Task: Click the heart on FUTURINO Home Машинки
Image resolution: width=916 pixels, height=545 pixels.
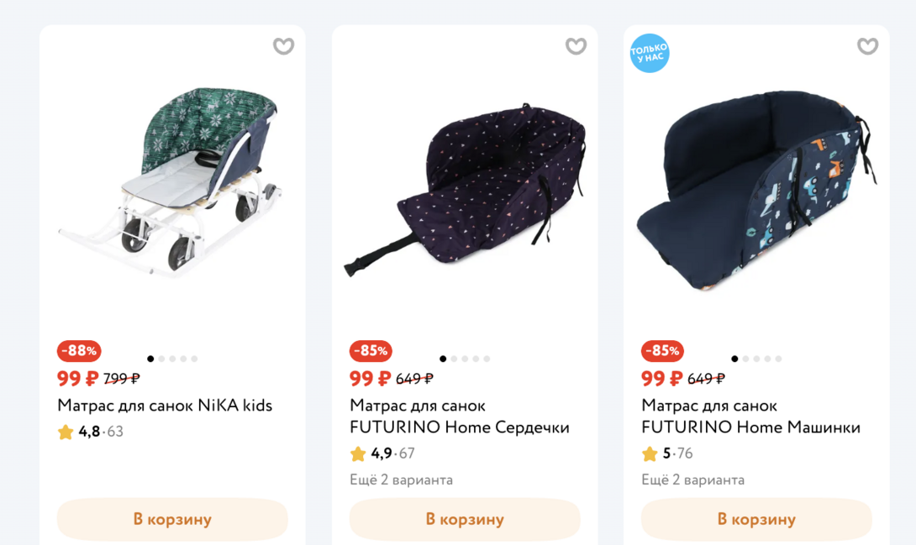Action: coord(867,46)
